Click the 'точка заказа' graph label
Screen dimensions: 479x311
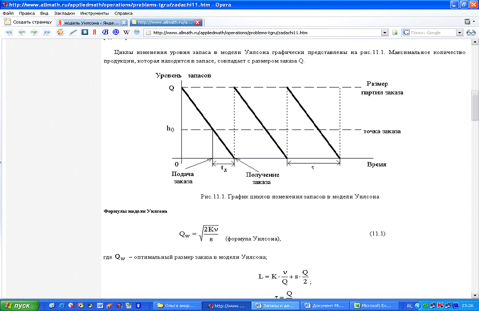[x=382, y=131]
